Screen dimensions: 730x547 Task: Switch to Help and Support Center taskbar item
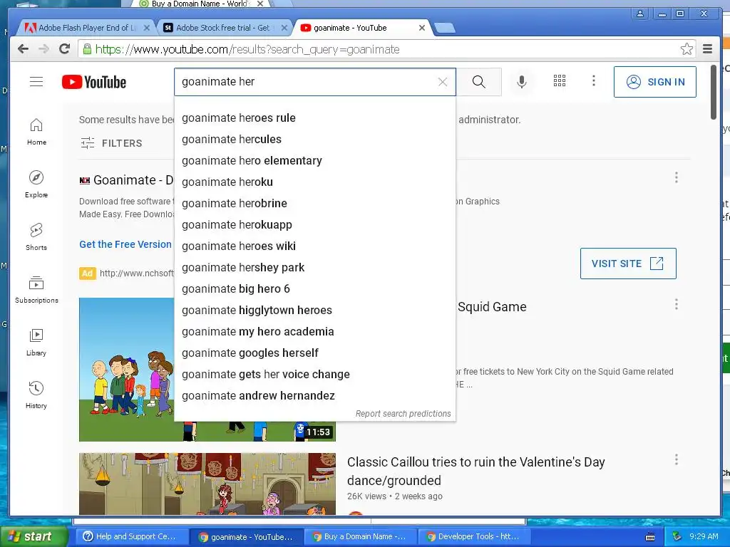[x=132, y=537]
